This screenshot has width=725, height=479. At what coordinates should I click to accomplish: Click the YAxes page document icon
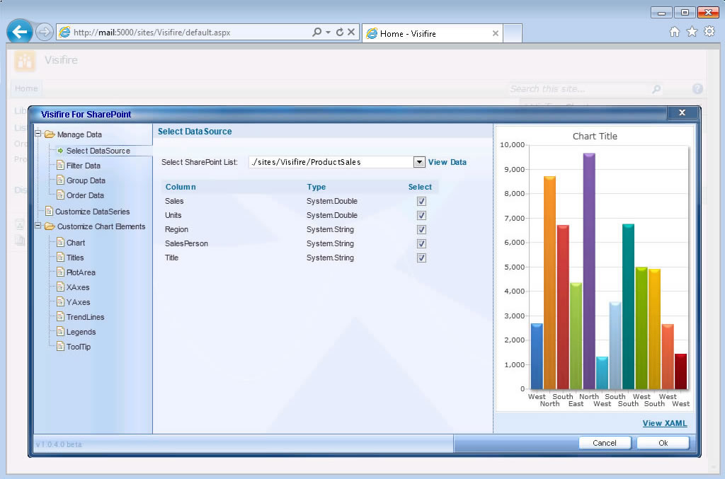pos(61,301)
